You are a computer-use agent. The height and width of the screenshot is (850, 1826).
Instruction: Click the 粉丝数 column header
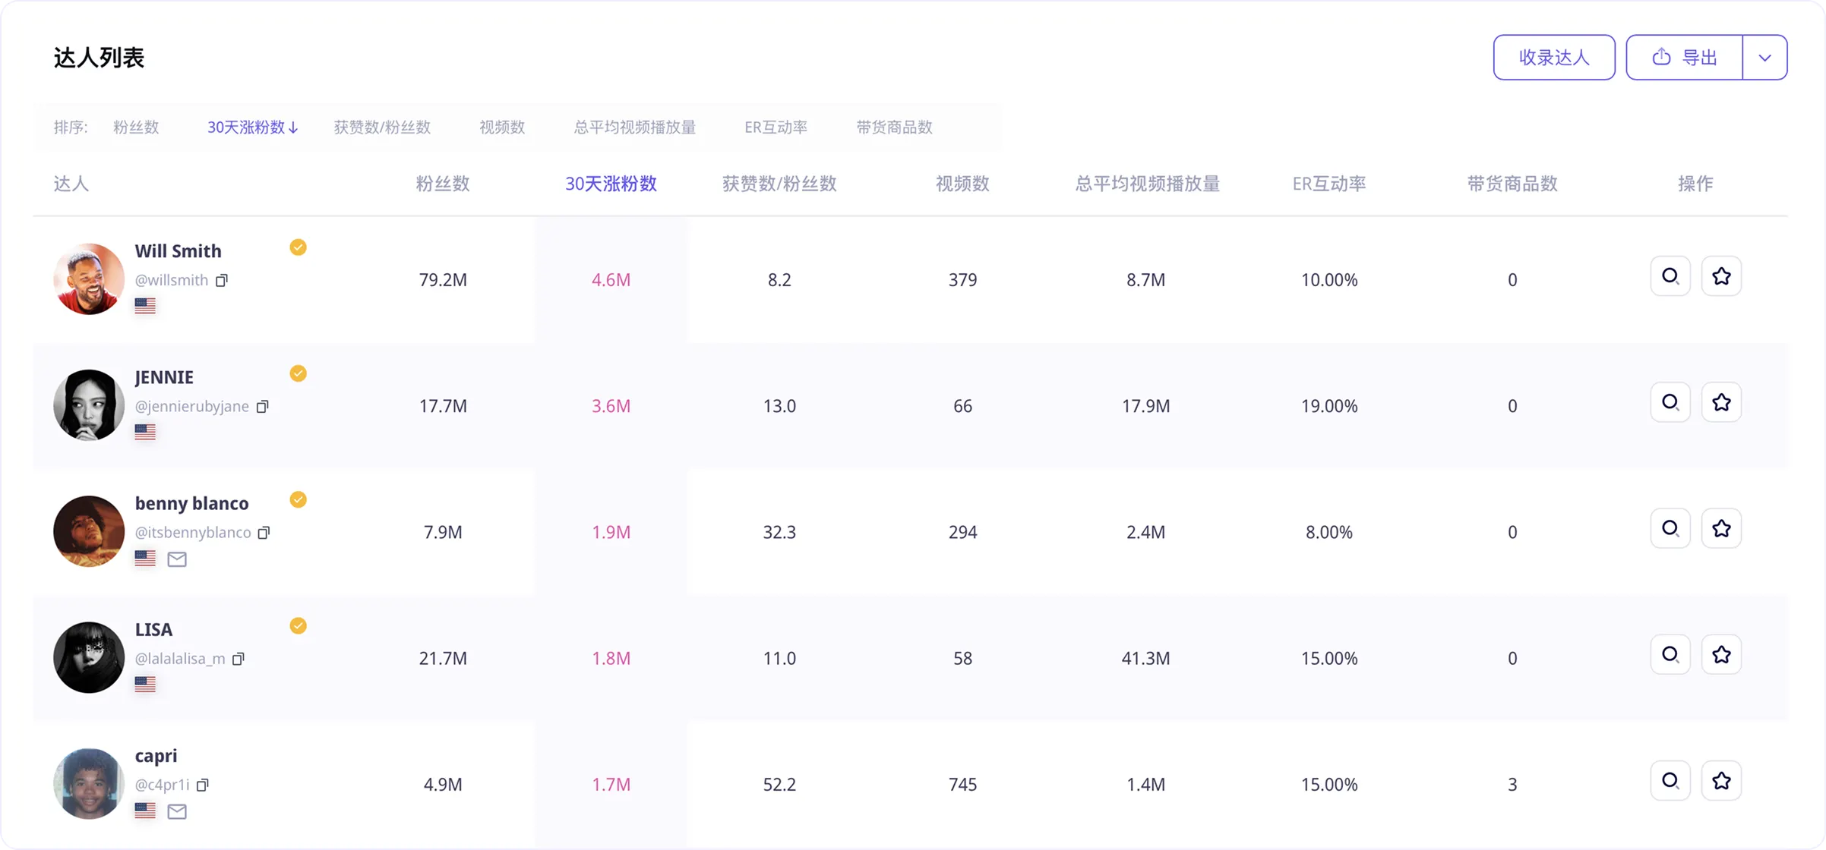[x=443, y=184]
